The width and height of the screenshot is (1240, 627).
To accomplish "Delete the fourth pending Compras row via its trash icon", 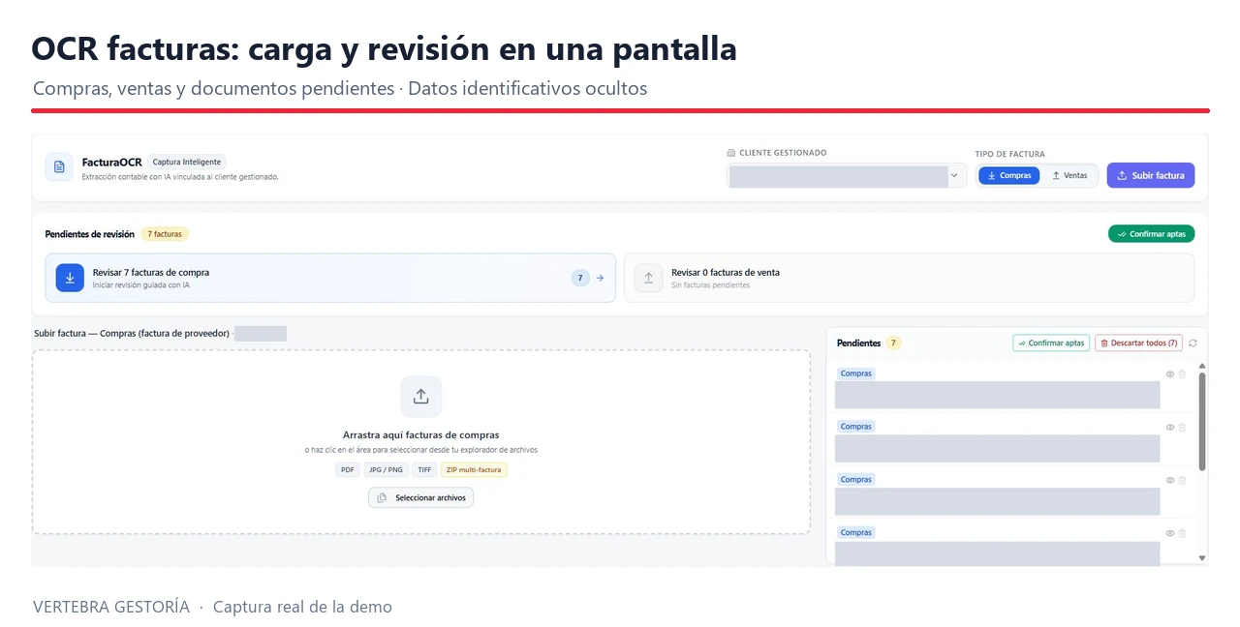I will click(1182, 533).
